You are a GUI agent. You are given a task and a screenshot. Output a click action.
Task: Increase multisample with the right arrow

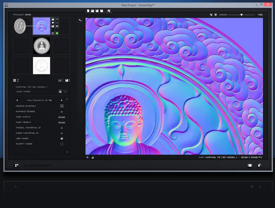pyautogui.click(x=62, y=100)
